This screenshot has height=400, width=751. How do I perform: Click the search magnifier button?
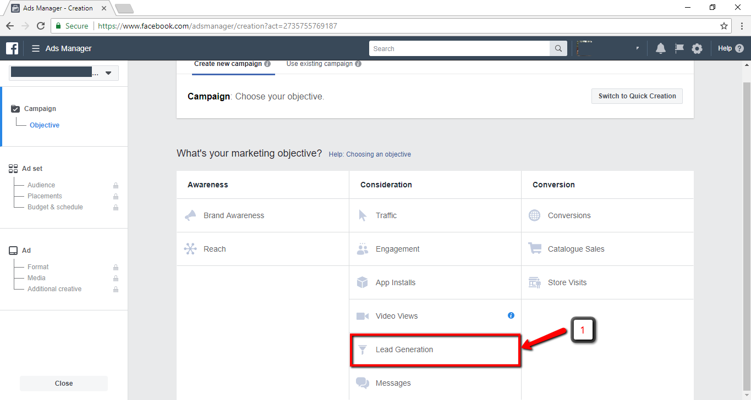click(x=558, y=48)
